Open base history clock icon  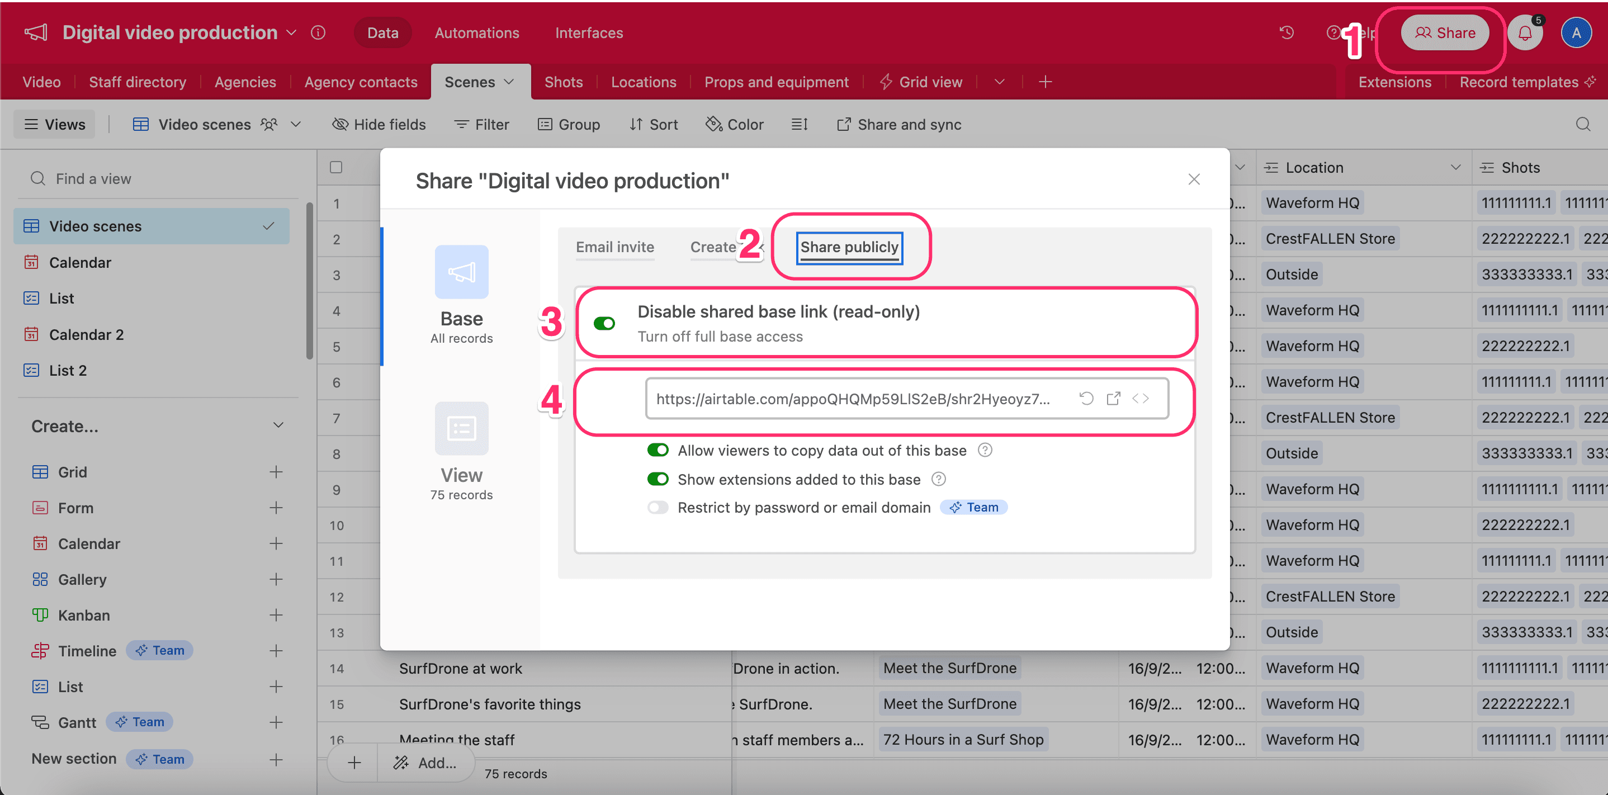1287,32
